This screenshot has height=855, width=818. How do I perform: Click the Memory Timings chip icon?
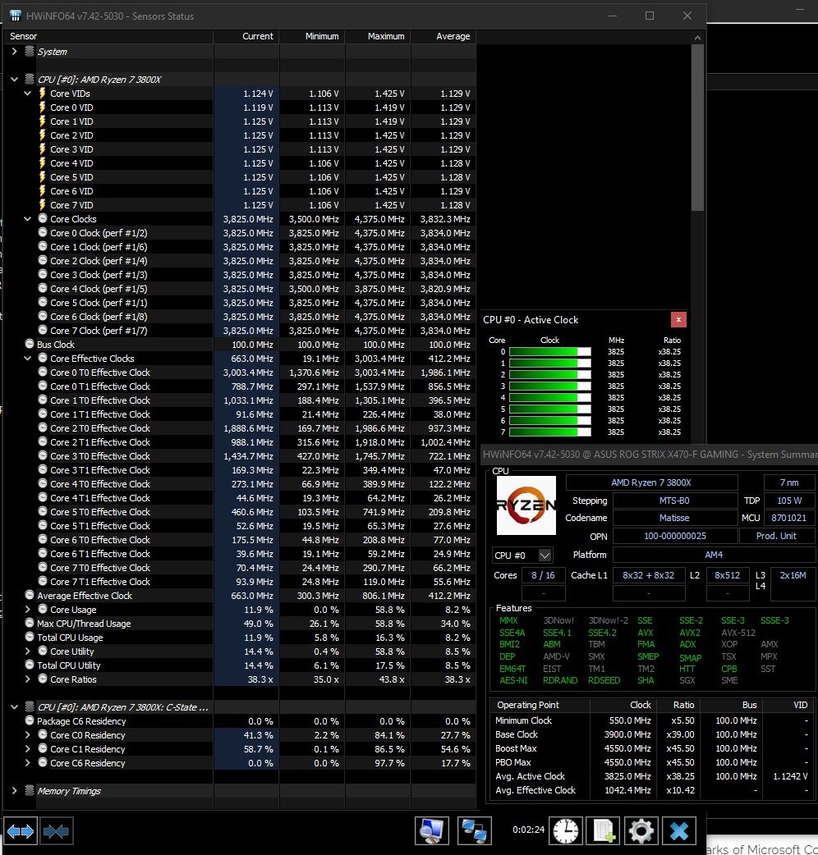click(30, 790)
